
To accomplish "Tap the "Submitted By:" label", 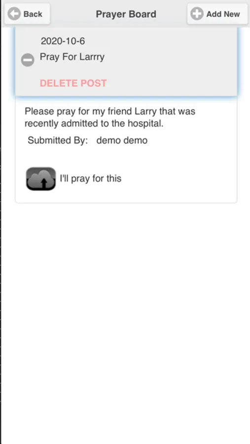I will (x=58, y=141).
